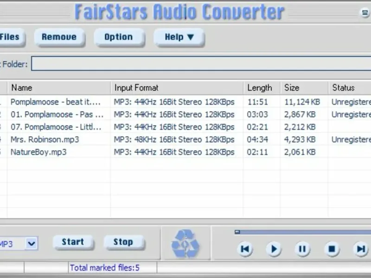Skip to the next track
Viewport: 371px width, 278px height.
(x=361, y=249)
